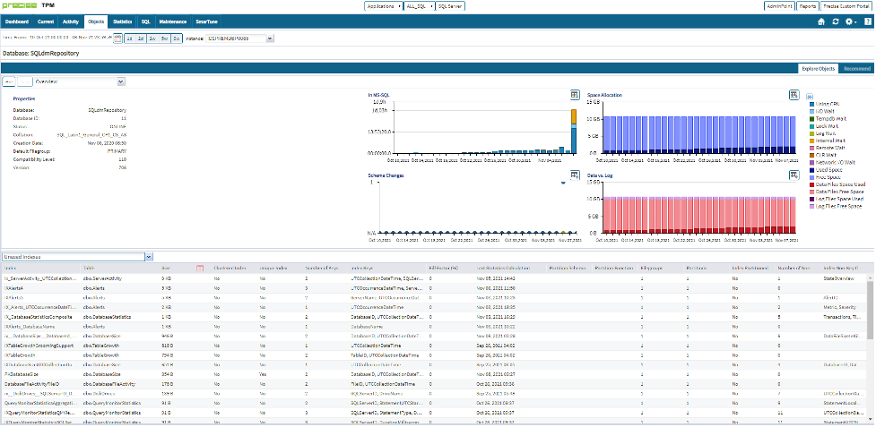
Task: Select DatabaseFileActivityFileID index row
Action: coord(434,384)
